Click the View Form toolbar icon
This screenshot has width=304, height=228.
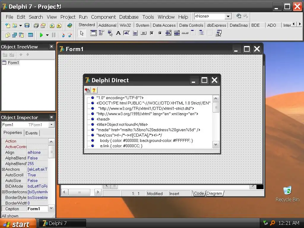pyautogui.click(x=15, y=35)
